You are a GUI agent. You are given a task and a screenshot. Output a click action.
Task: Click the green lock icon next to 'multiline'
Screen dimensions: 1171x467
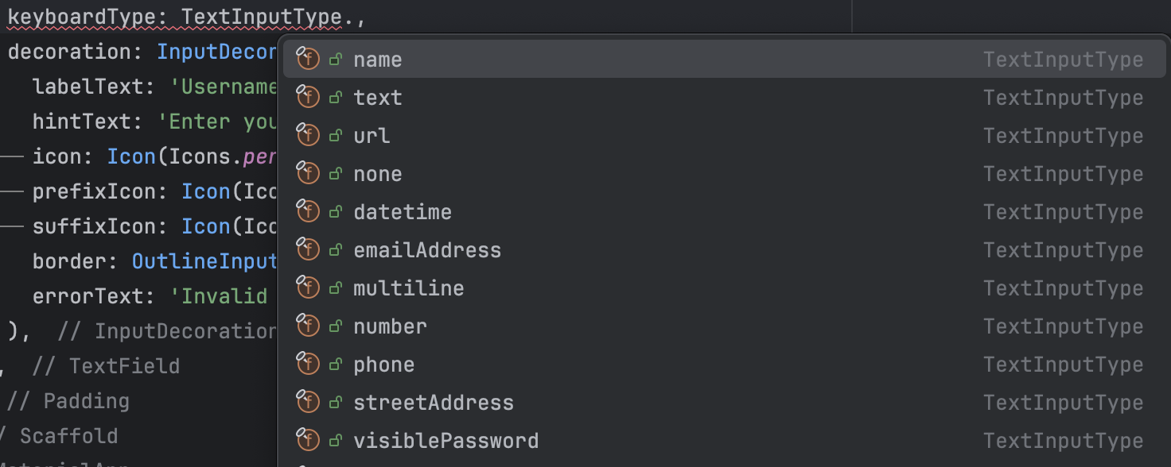336,288
